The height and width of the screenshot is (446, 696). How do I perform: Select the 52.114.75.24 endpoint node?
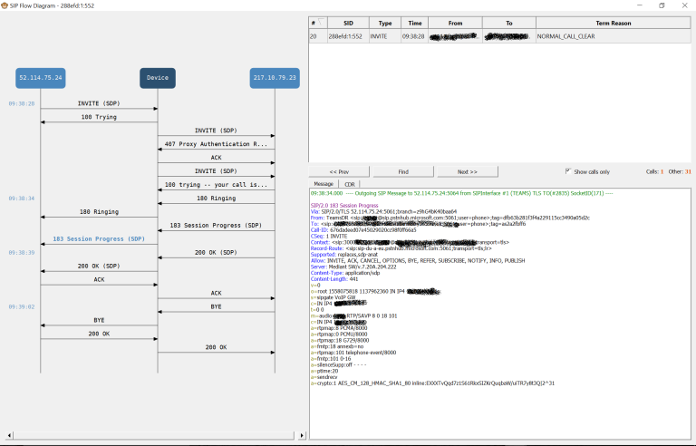pos(40,78)
